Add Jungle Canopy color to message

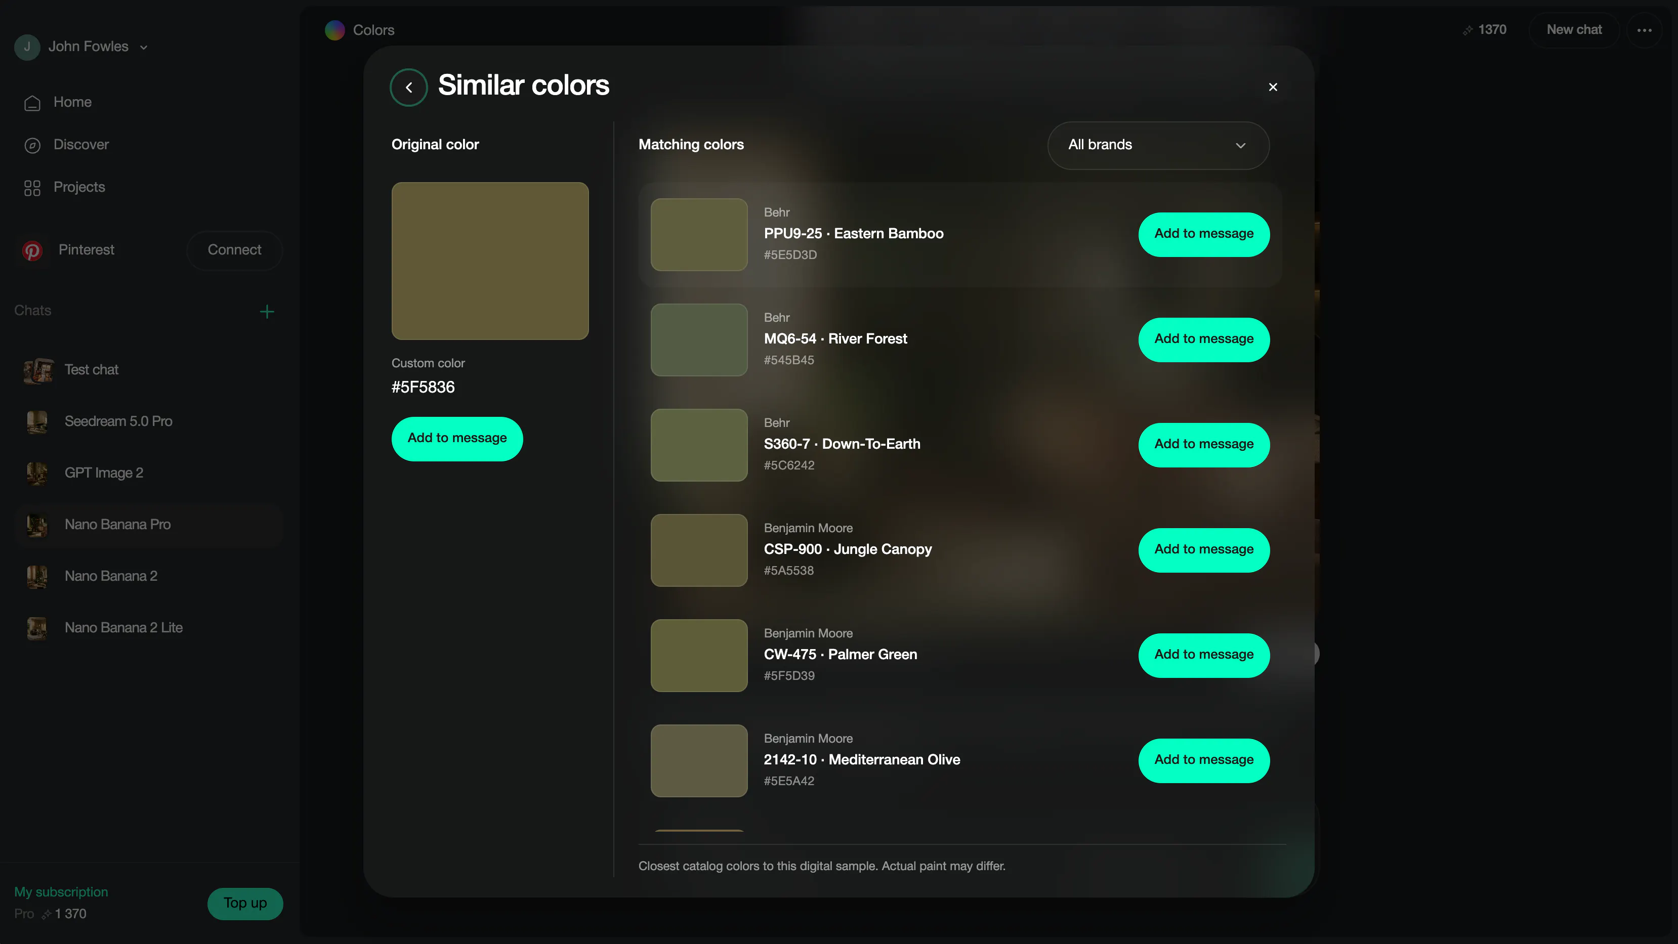coord(1204,550)
